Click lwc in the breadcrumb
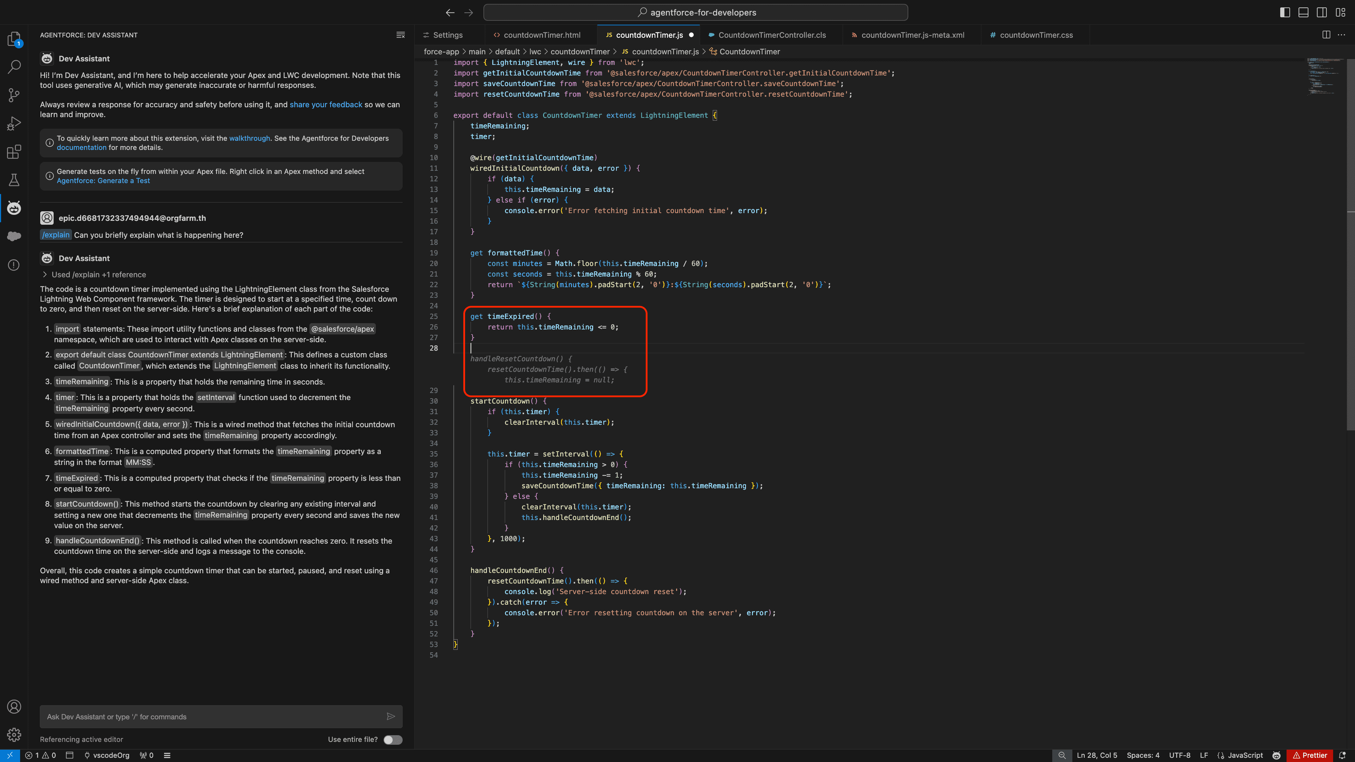Viewport: 1355px width, 762px height. 535,52
